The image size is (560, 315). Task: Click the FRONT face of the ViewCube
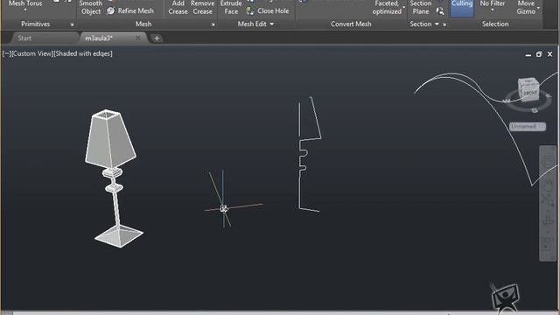point(529,94)
